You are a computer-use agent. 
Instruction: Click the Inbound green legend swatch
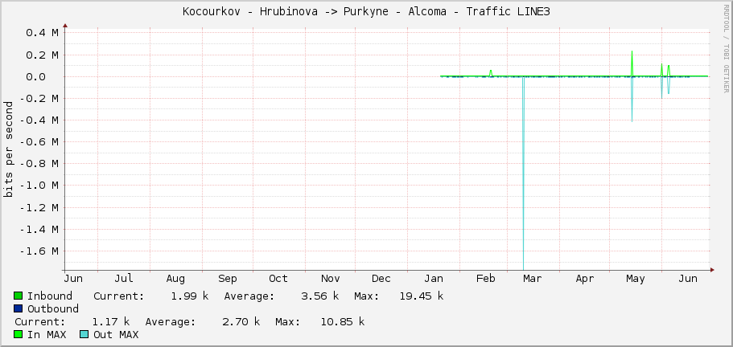pyautogui.click(x=19, y=296)
